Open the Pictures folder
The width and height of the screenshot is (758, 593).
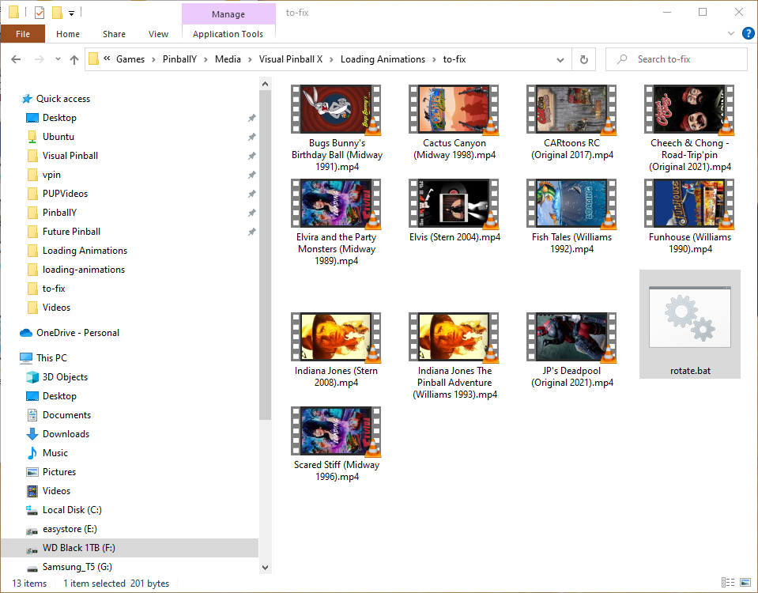point(59,471)
